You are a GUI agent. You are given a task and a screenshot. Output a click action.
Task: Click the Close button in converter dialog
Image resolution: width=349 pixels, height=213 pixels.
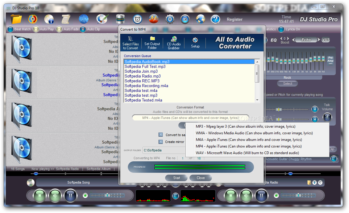(201, 178)
